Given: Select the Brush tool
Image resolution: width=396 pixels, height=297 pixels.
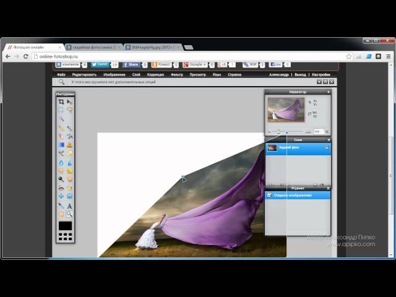Looking at the screenshot, I should click(69, 128).
